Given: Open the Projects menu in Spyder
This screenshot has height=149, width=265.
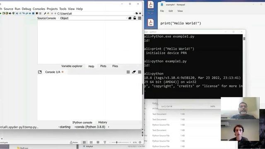Looking at the screenshot, I should [52, 9].
